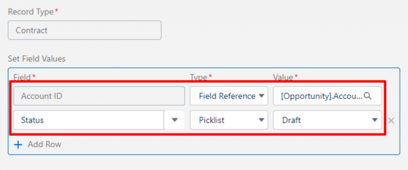The image size is (408, 170).
Task: Click the [Opportunity].Accou... value input
Action: [321, 96]
